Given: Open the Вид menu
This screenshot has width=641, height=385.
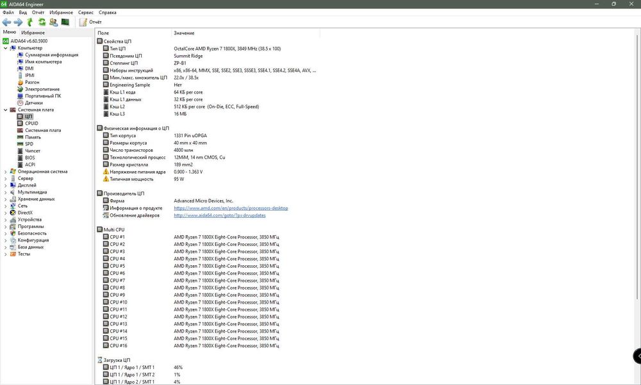Looking at the screenshot, I should click(23, 13).
